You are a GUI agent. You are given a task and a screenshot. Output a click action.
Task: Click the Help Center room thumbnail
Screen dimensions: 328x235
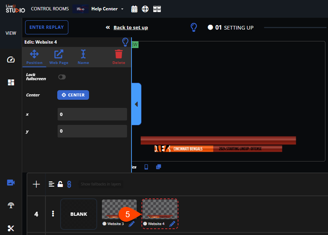pyautogui.click(x=81, y=9)
